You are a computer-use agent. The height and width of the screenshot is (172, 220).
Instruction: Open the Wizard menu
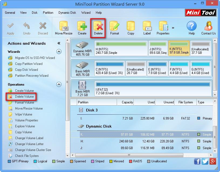(86, 13)
